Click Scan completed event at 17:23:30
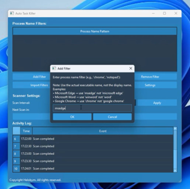The height and width of the screenshot is (189, 190). click(x=103, y=161)
